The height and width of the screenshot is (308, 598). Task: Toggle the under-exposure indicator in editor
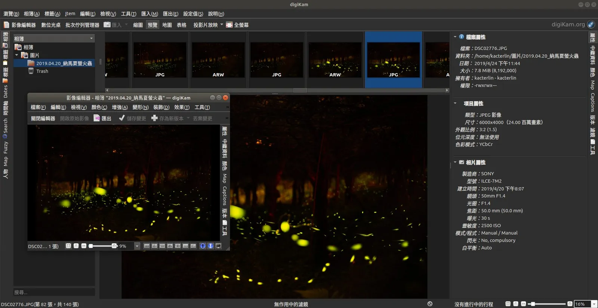[203, 246]
